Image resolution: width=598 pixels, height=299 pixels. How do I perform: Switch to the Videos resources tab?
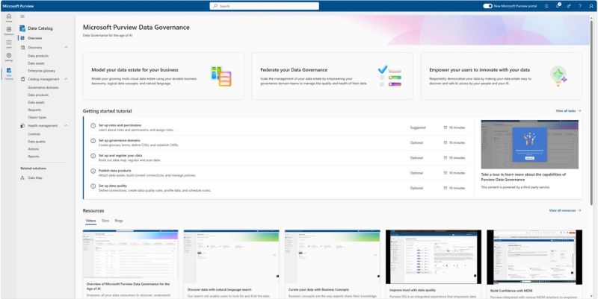[x=90, y=221]
